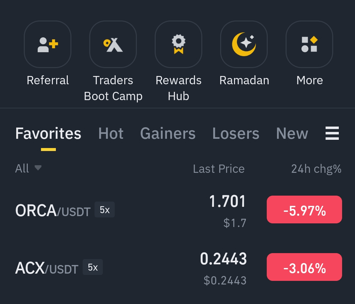Tap the 5x tag beside ORCA/USDT

[104, 209]
